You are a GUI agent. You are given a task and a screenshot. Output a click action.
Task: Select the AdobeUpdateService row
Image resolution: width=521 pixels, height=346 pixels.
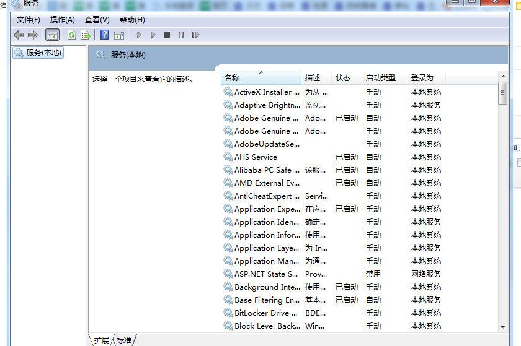[x=333, y=144]
